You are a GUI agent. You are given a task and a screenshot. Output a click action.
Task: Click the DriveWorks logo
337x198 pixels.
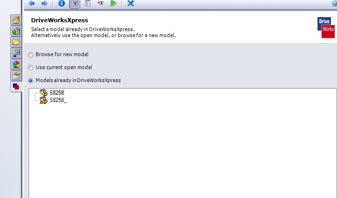pos(326,27)
